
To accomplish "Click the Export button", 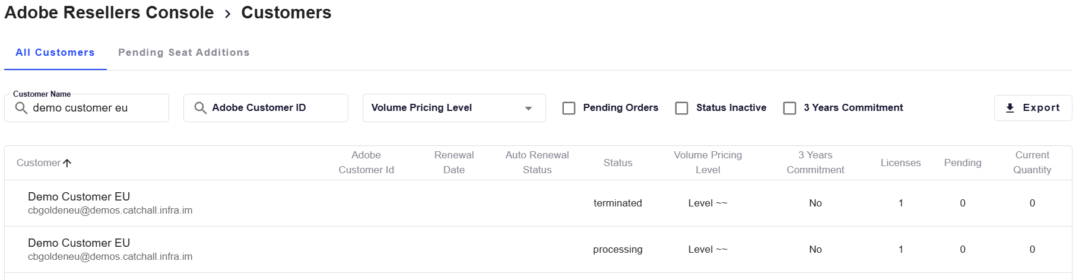I will (1033, 108).
